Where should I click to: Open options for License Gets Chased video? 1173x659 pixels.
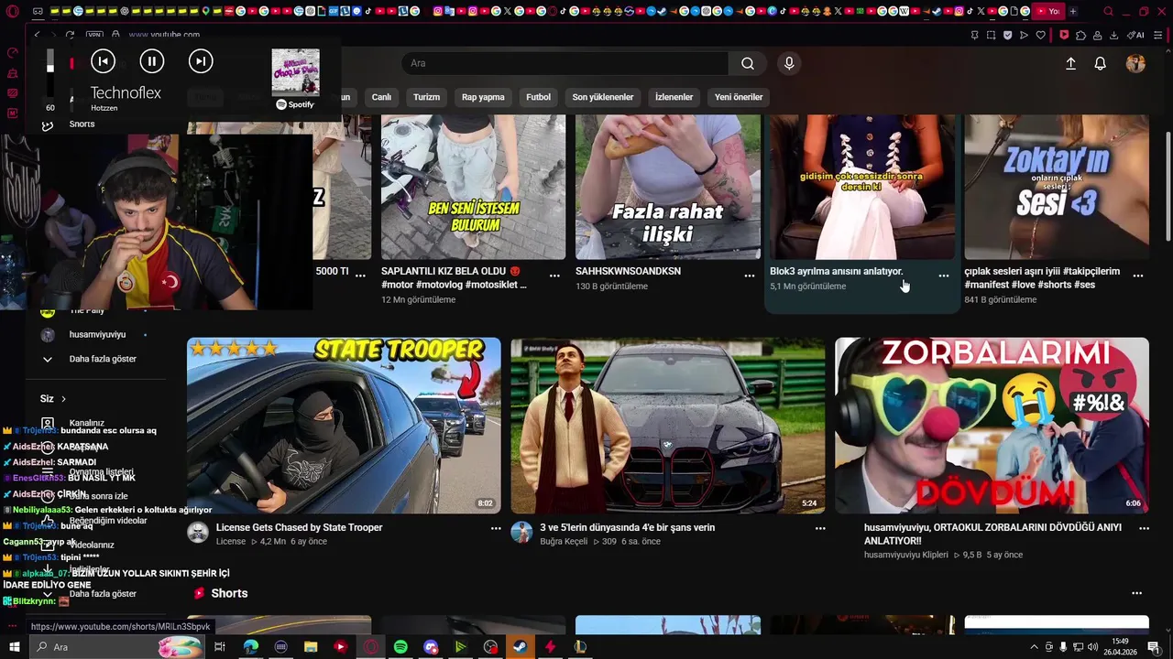tap(496, 528)
